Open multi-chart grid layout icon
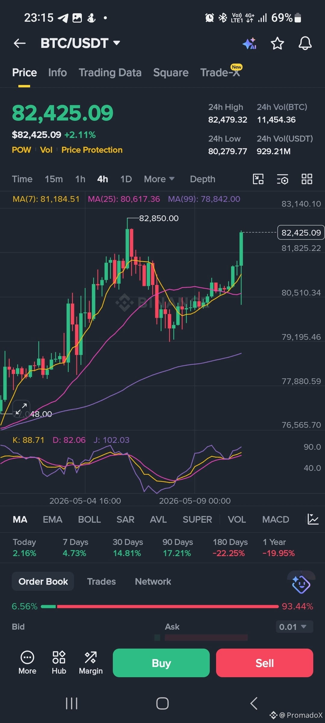Viewport: 325px width, 723px height. click(x=307, y=179)
